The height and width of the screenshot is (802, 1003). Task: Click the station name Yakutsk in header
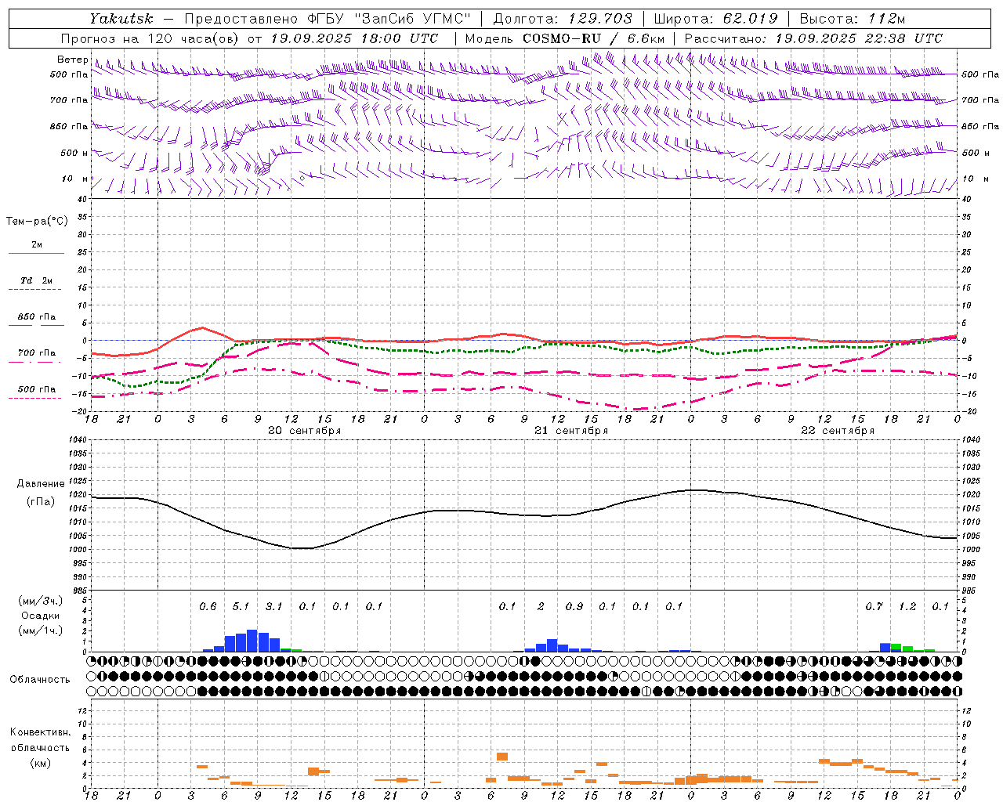121,18
